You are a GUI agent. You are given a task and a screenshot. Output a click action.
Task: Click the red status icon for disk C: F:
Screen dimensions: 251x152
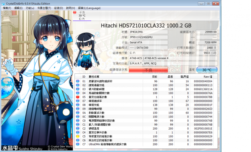75,12
